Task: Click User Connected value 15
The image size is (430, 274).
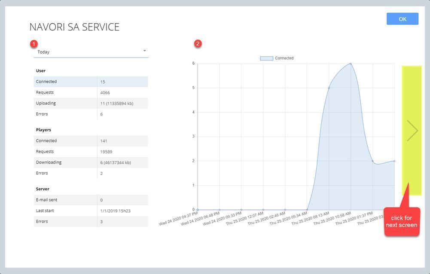Action: pos(103,82)
